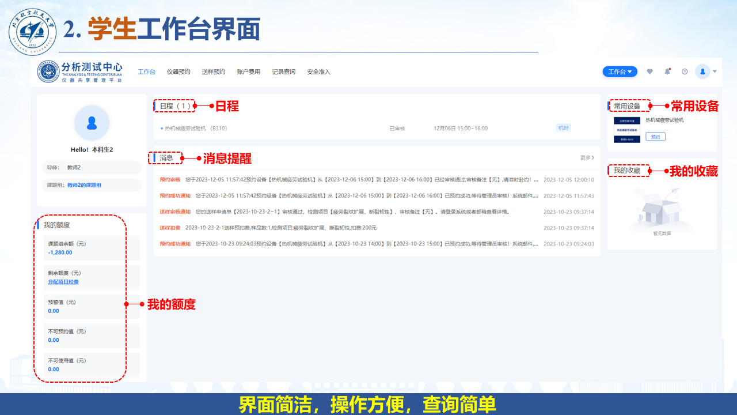The image size is (737, 415).
Task: Click 更多 to expand messages
Action: [587, 157]
